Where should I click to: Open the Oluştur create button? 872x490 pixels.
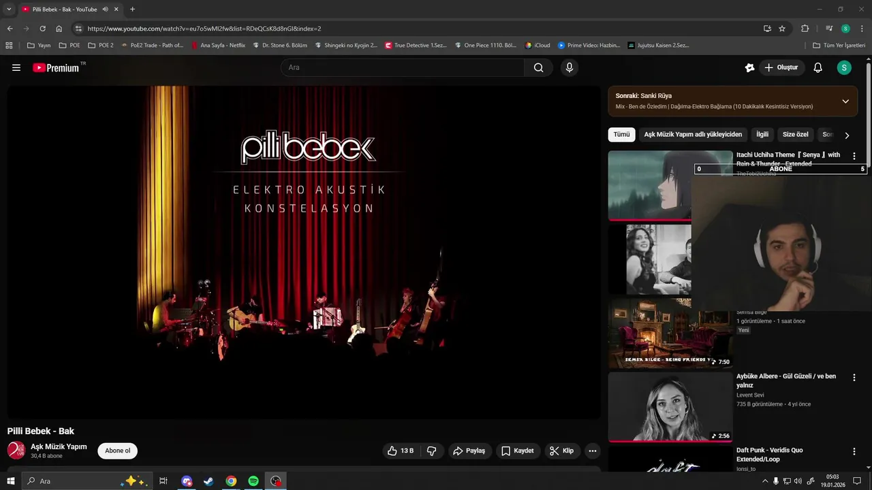pyautogui.click(x=781, y=67)
